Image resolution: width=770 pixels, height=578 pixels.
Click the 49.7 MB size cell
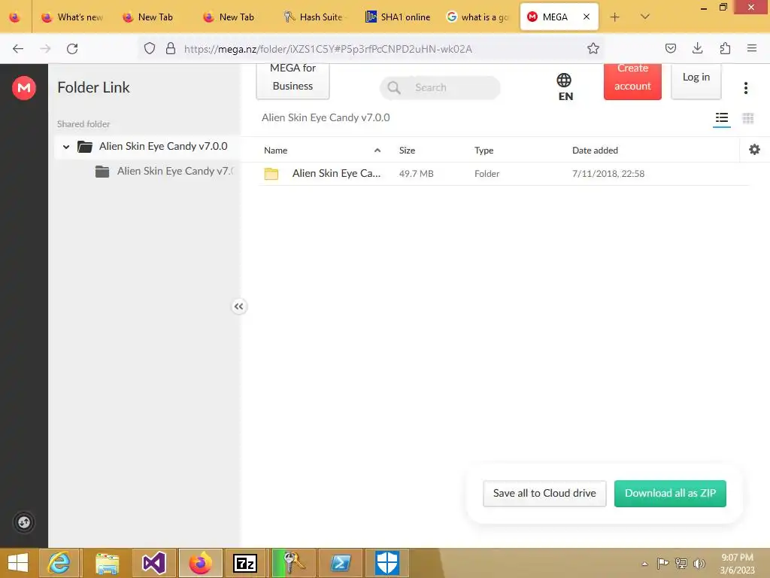pyautogui.click(x=416, y=174)
